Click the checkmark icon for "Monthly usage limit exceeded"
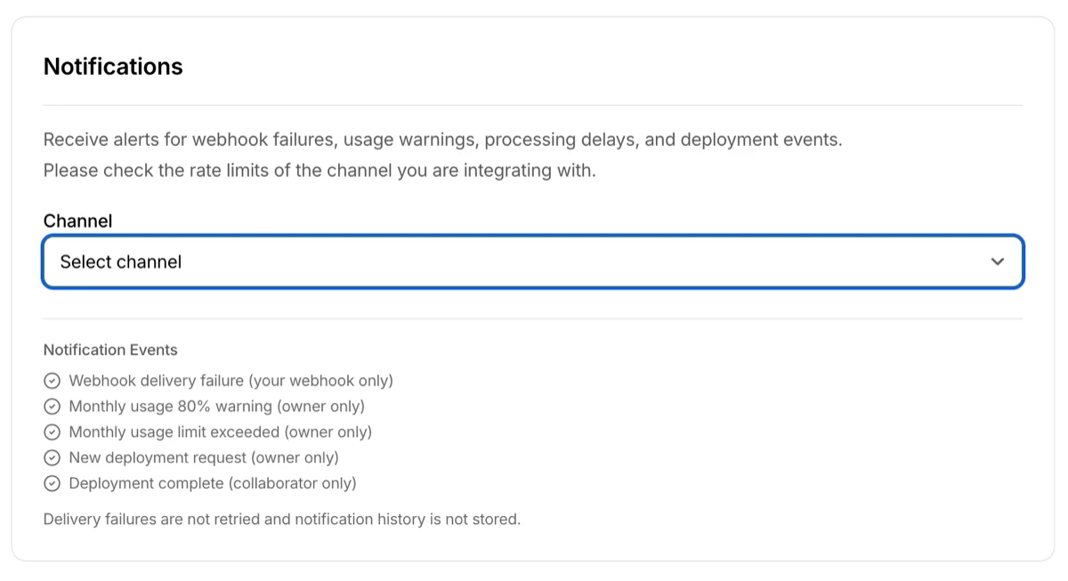The image size is (1068, 581). point(52,432)
